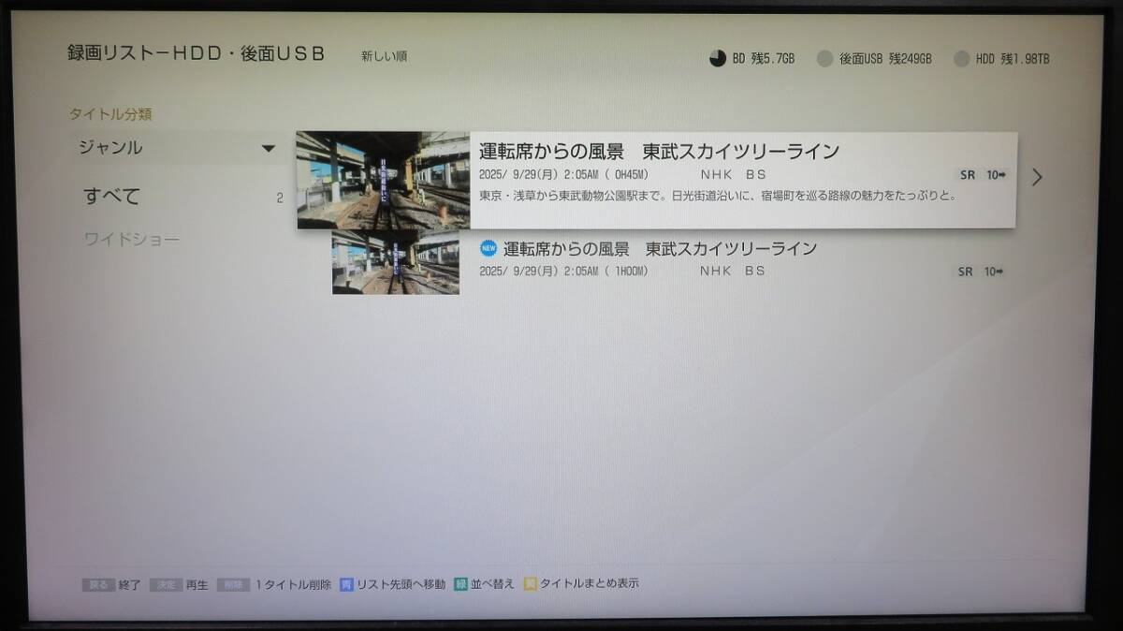Click the HDD capacity circle icon
This screenshot has height=631, width=1123.
[961, 58]
